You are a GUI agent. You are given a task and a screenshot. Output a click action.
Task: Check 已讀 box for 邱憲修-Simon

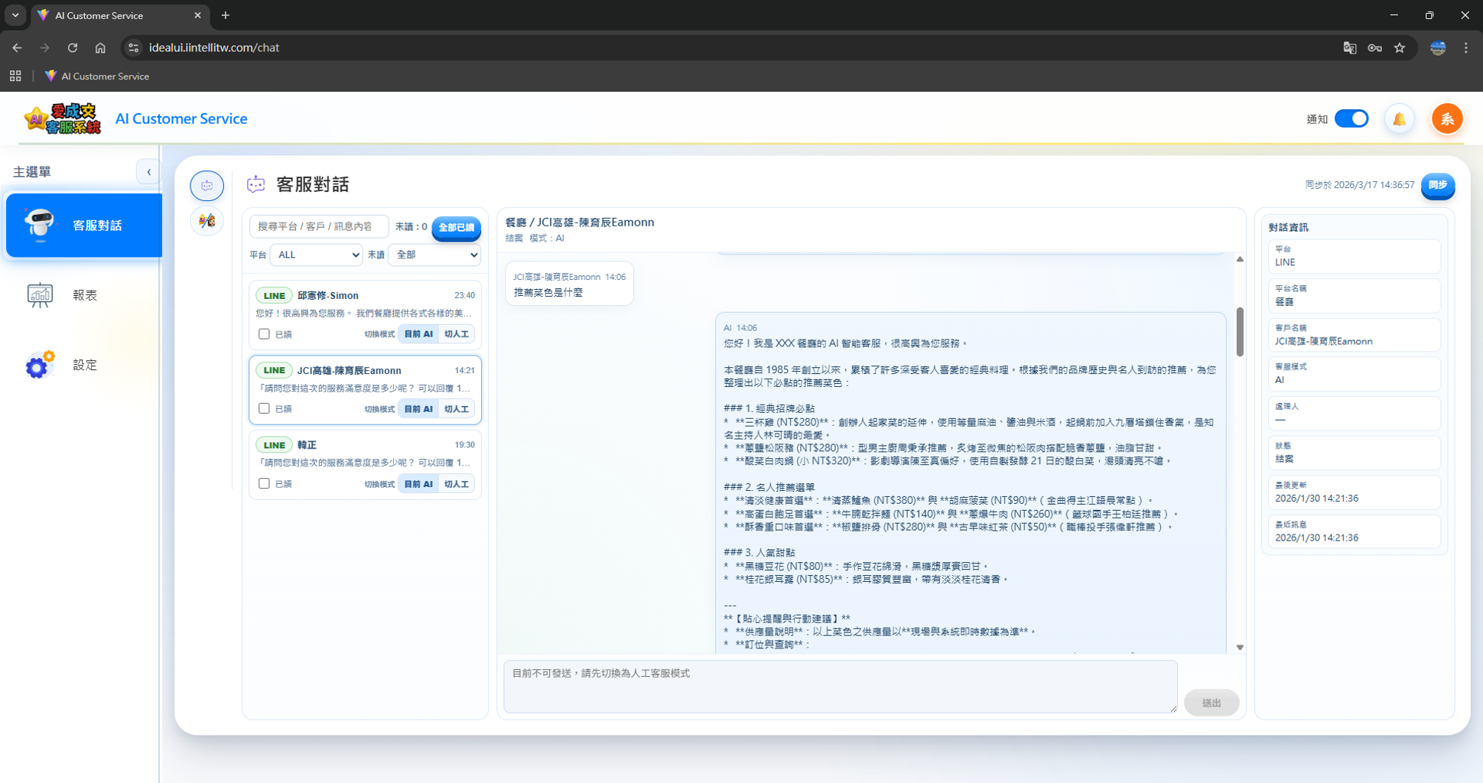(x=264, y=334)
